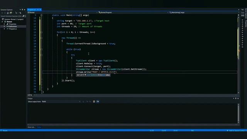The width and height of the screenshot is (247, 139).
Task: Expand the References tree node
Action: click(4, 27)
